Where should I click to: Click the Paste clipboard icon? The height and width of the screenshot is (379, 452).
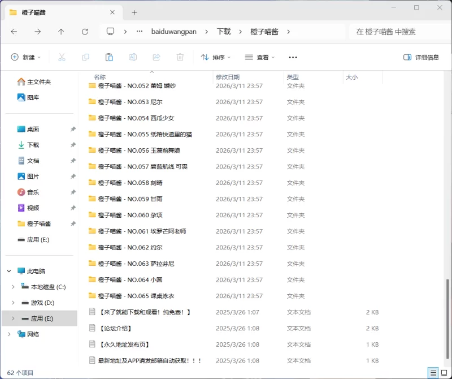pyautogui.click(x=109, y=57)
